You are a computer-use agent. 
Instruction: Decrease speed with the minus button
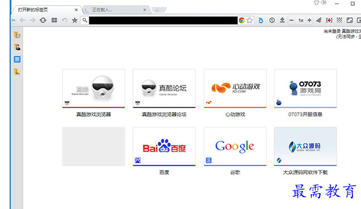point(291,20)
